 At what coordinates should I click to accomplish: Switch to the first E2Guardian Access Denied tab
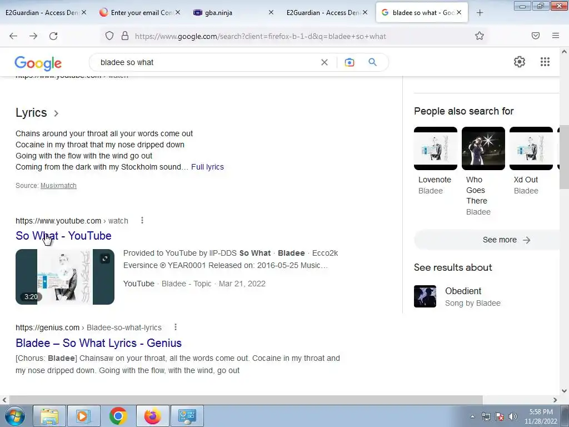42,13
